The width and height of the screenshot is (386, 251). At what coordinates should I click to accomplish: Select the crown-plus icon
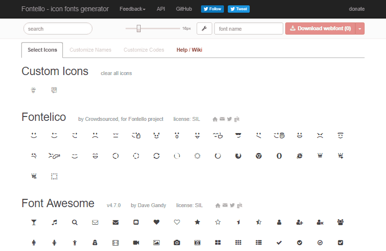[x=340, y=156]
